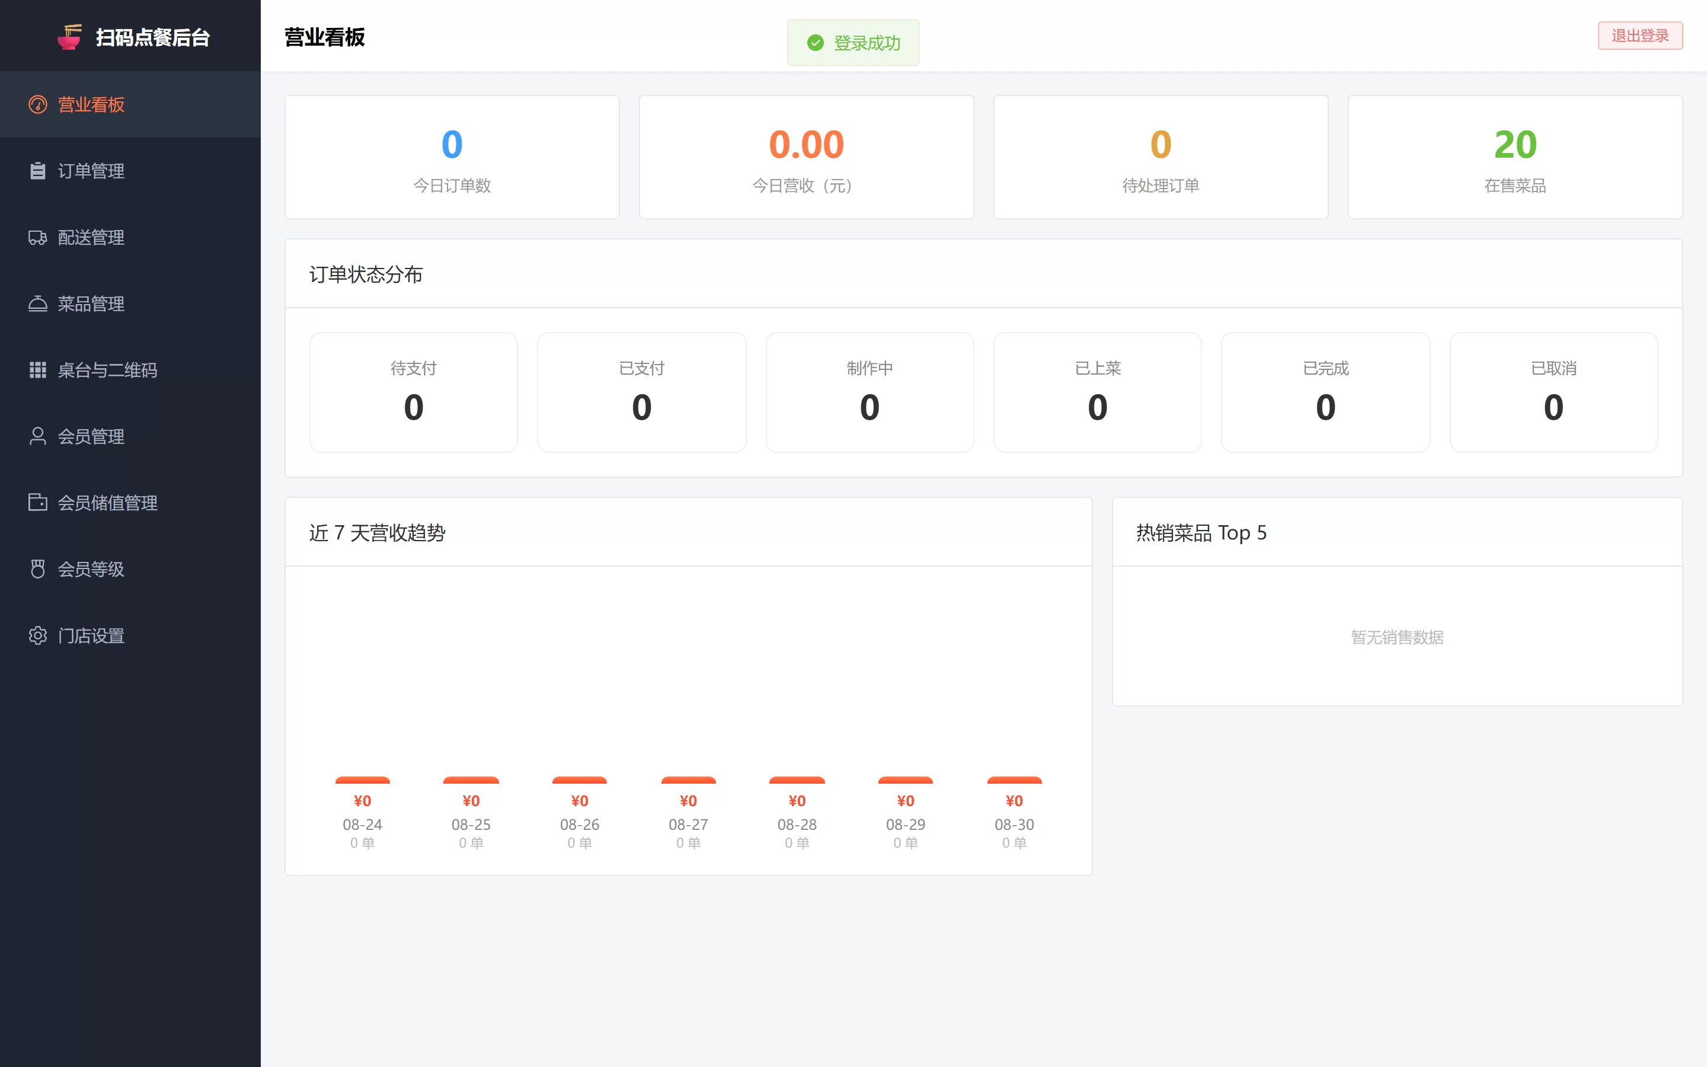Click the person icon for 会员管理

37,436
